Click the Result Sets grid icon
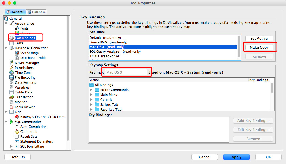 (17, 136)
